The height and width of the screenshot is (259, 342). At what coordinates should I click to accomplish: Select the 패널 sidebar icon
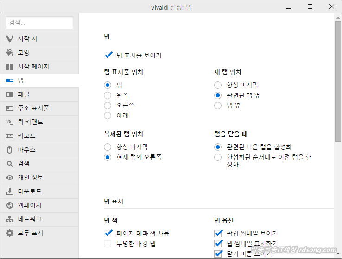tap(10, 94)
